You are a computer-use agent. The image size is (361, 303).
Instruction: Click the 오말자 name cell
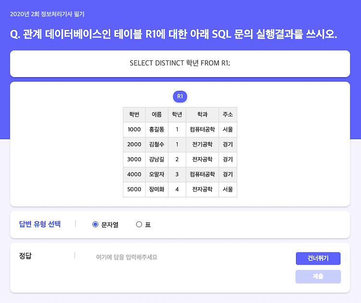157,175
